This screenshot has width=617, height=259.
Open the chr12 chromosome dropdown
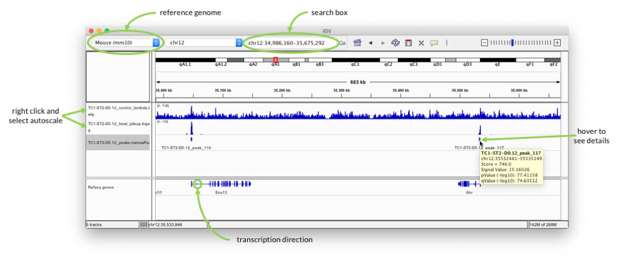[204, 43]
